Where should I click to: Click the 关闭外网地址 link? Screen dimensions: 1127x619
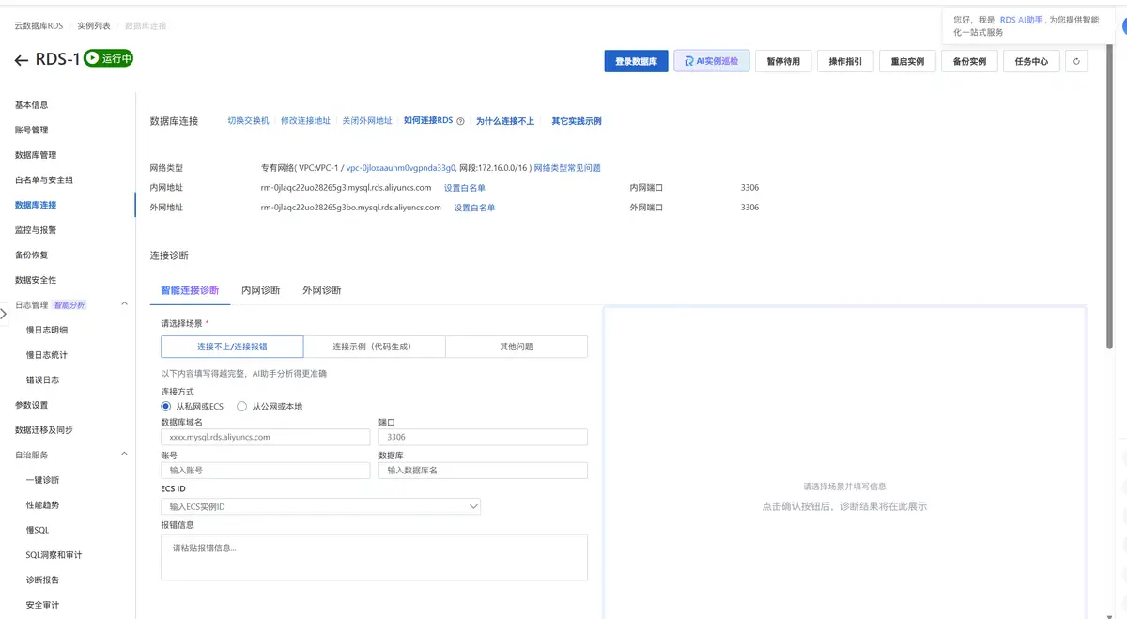pos(367,121)
